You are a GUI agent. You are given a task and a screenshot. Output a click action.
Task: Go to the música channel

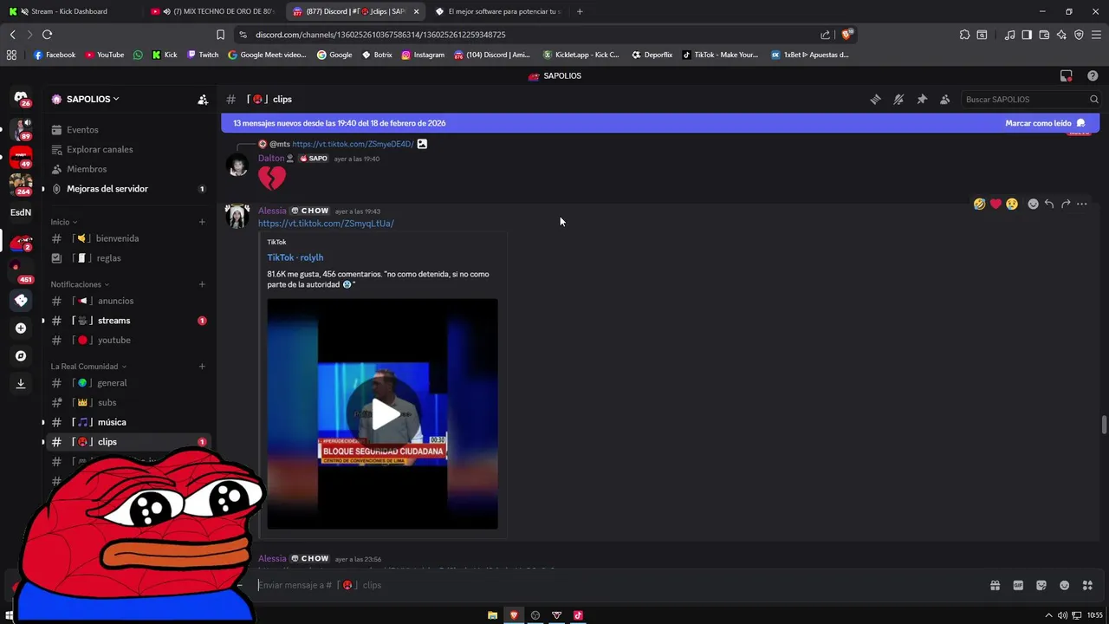pos(128,422)
